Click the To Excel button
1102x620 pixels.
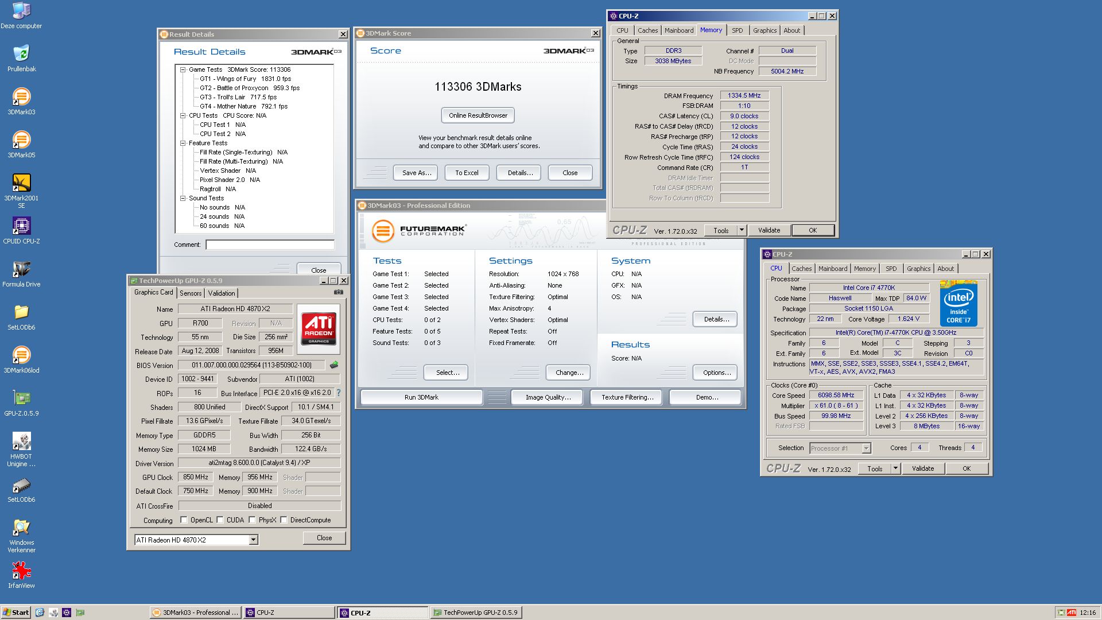[x=467, y=173]
